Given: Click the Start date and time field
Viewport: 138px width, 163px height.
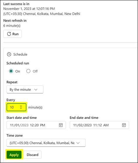Looking at the screenshot, I should (36, 125).
